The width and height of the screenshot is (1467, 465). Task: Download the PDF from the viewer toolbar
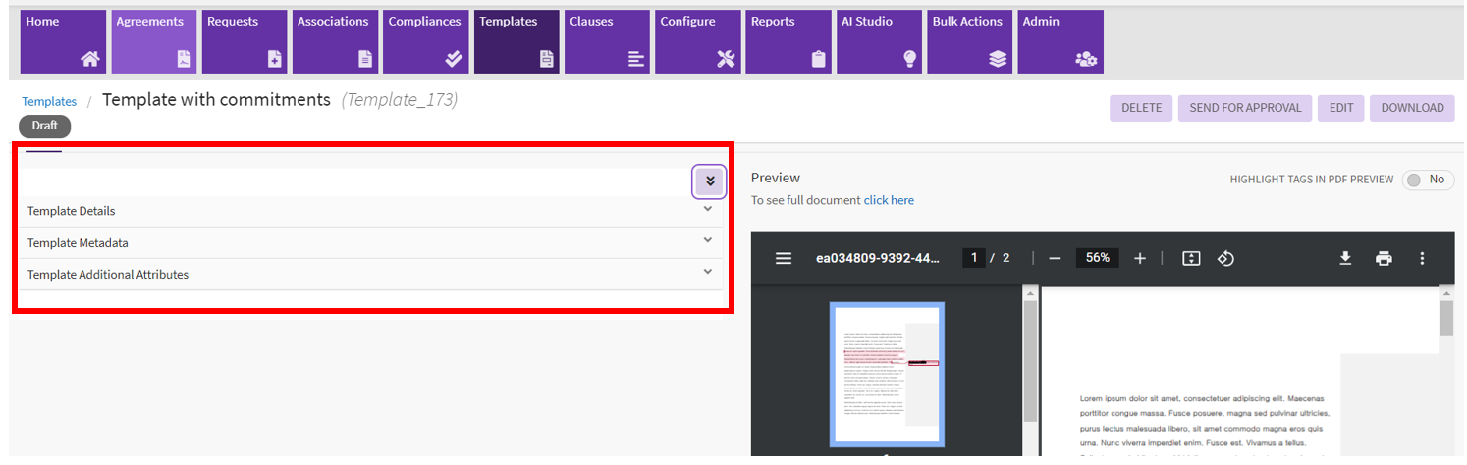(x=1345, y=258)
